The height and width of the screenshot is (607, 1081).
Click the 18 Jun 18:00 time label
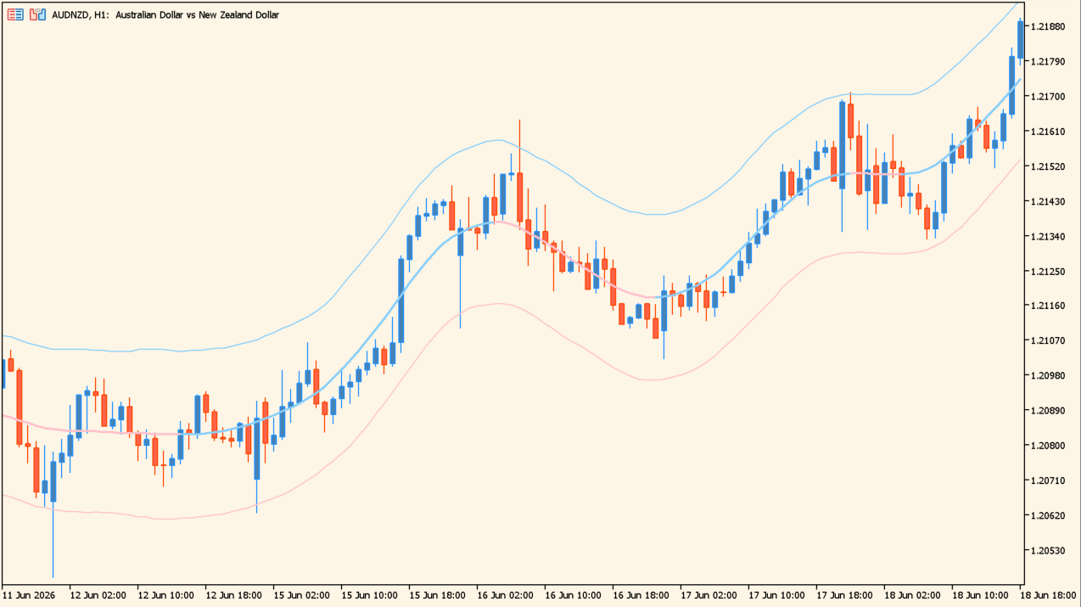tap(1048, 595)
